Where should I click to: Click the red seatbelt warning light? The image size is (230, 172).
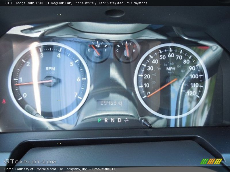click(4, 101)
